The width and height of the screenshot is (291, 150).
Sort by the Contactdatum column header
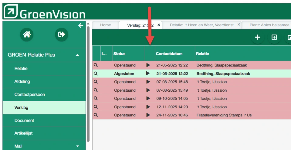coord(175,54)
